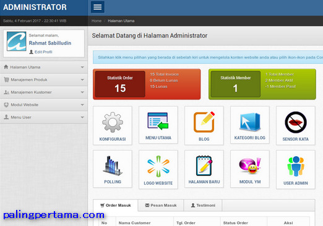The width and height of the screenshot is (323, 226).
Task: Open the Modul YM Yahoo icon
Action: point(250,165)
